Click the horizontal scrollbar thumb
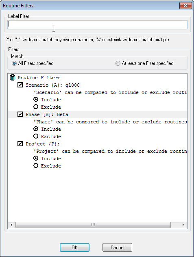This screenshot has height=257, width=194. pos(93,225)
